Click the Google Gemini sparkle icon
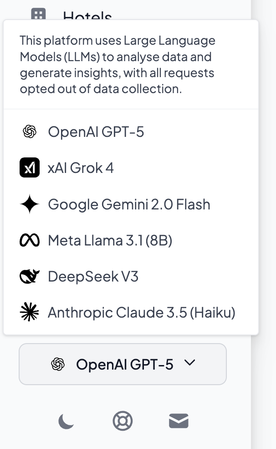The image size is (276, 449). [x=30, y=204]
